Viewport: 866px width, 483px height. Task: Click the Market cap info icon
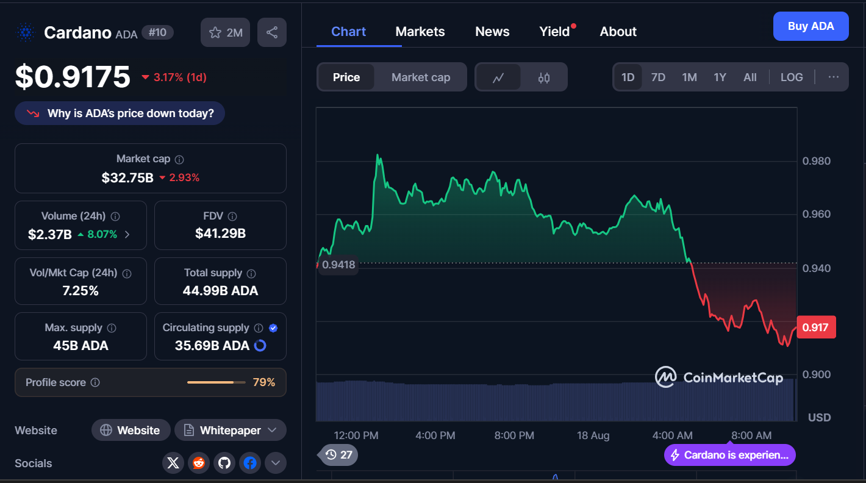179,159
